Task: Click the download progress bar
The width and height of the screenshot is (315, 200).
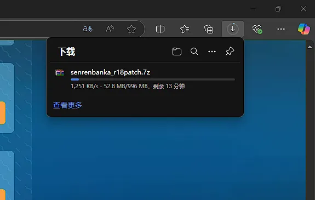Action: pyautogui.click(x=153, y=79)
